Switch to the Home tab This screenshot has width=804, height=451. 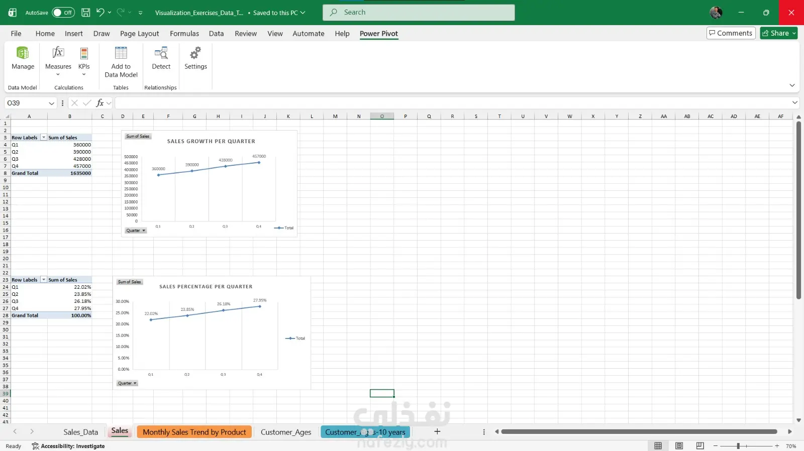pyautogui.click(x=45, y=34)
